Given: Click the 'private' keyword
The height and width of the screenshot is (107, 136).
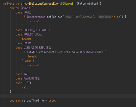Looking at the screenshot, I should tap(9, 4).
